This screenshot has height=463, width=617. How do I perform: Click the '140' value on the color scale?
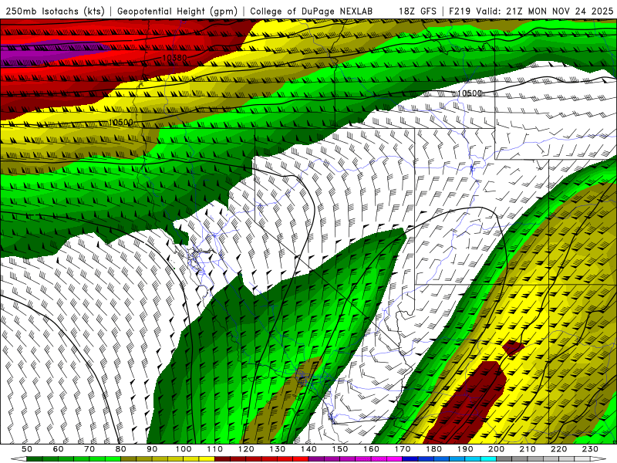[x=308, y=449]
